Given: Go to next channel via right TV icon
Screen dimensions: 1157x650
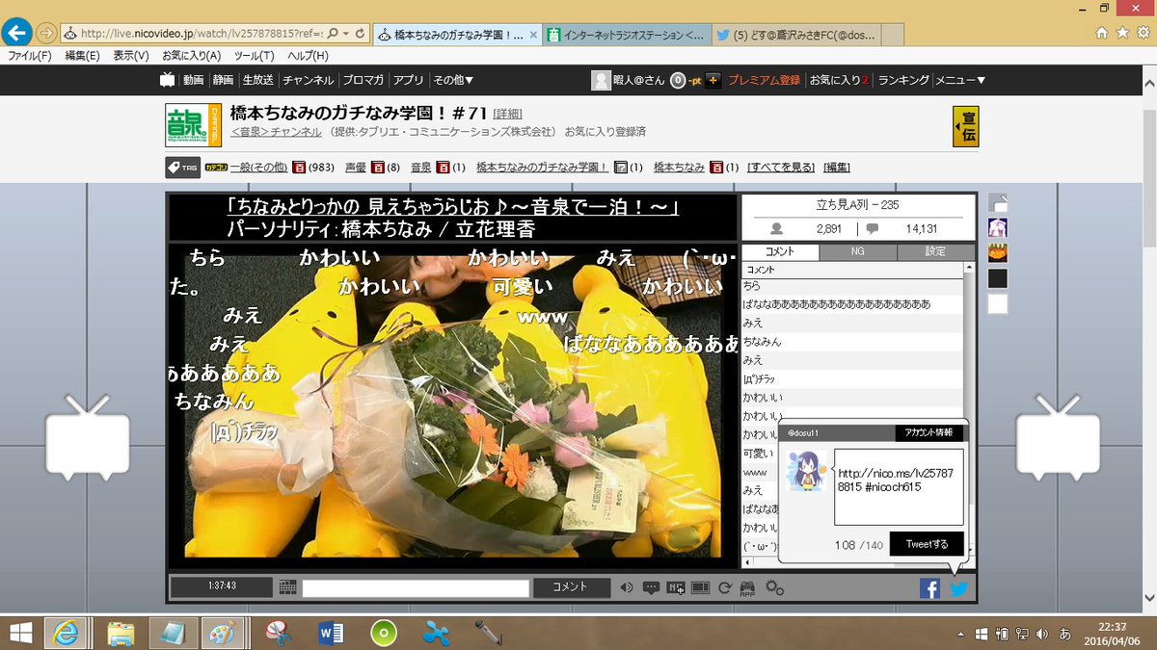Looking at the screenshot, I should coord(1059,436).
